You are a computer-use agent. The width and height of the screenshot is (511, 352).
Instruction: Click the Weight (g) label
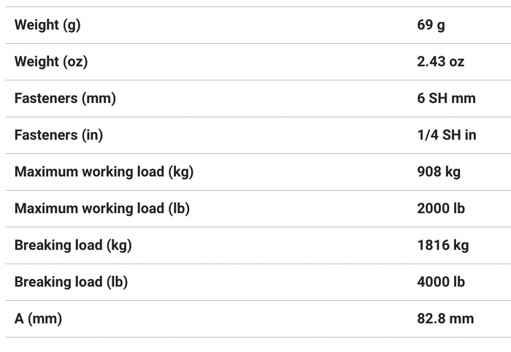point(47,25)
